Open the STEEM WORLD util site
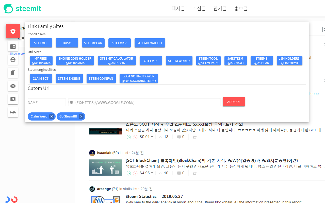325x203 pixels. tap(179, 61)
